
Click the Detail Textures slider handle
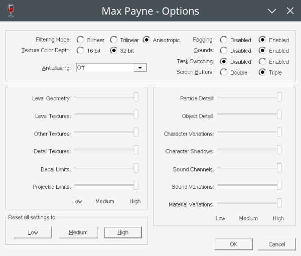coord(136,150)
